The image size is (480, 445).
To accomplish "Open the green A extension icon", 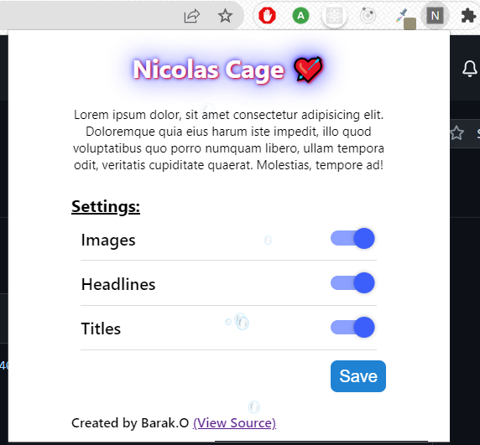I will [300, 15].
